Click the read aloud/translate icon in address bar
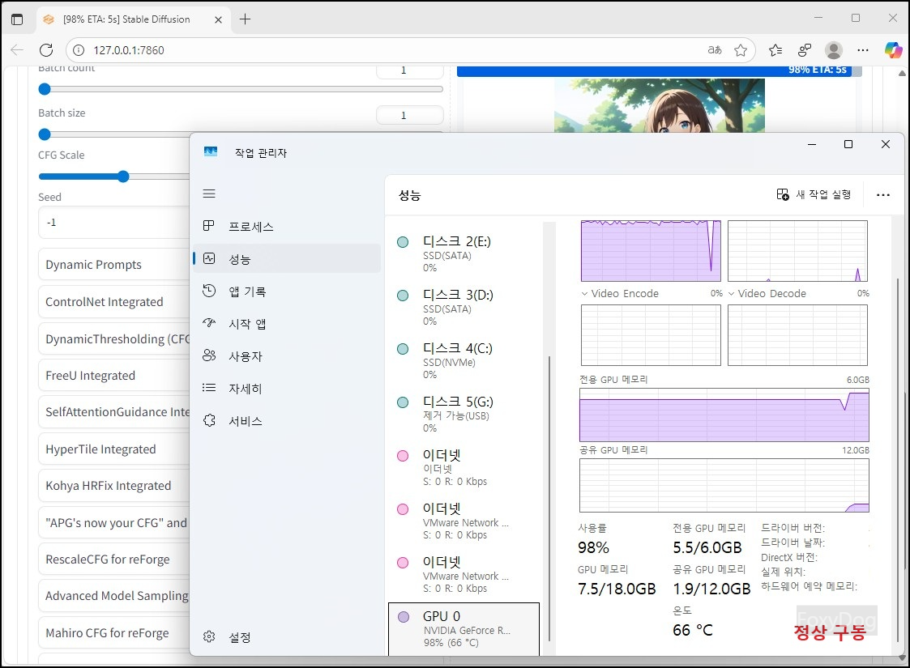910x668 pixels. click(x=715, y=50)
